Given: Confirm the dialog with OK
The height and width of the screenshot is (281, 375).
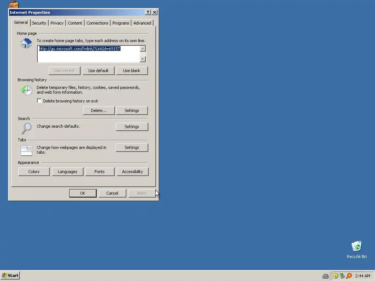Looking at the screenshot, I should (83, 193).
